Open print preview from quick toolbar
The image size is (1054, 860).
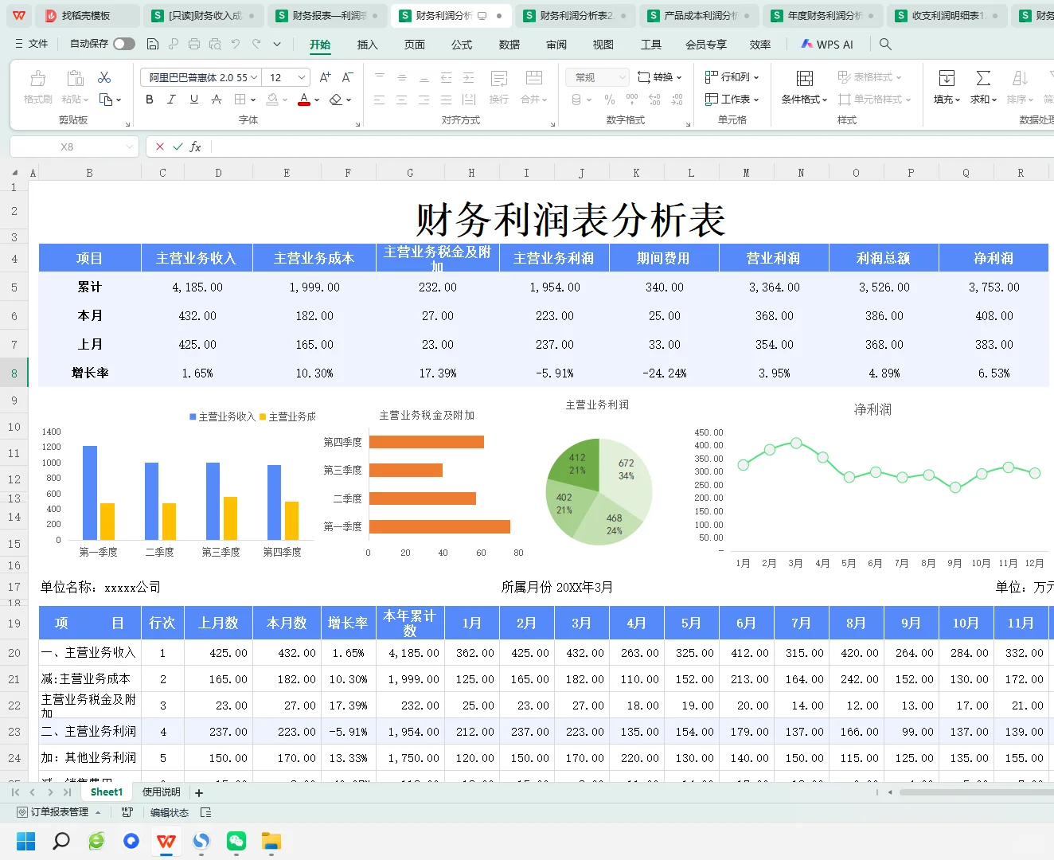tap(214, 44)
